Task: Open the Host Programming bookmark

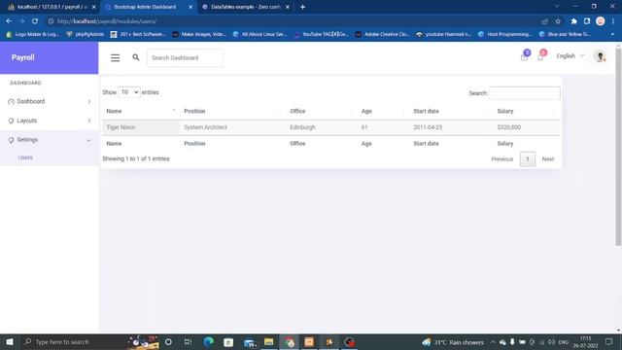Action: [x=505, y=35]
